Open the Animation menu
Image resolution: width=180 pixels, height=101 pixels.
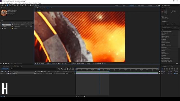(x=25, y=3)
